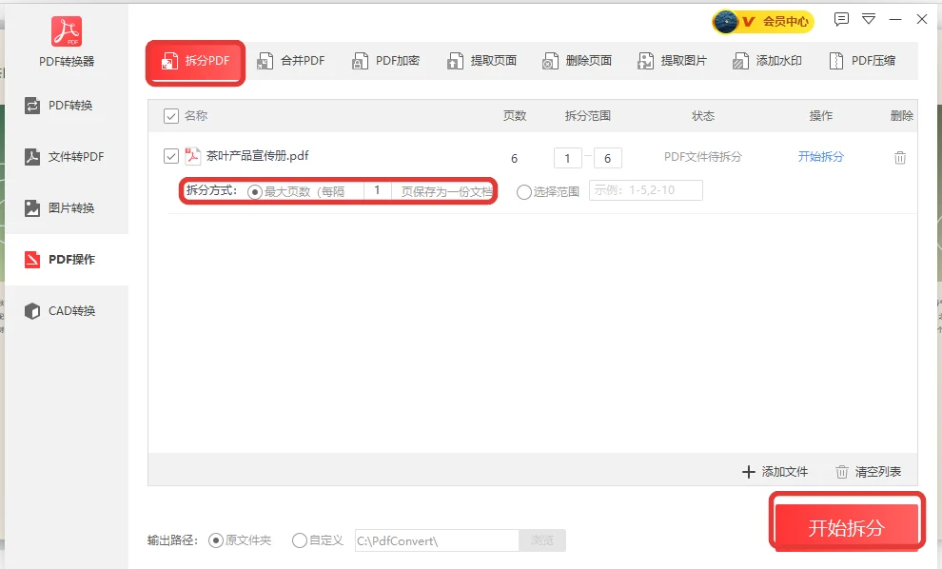This screenshot has height=569, width=942.
Task: Select the 自定义 output radio button
Action: tap(299, 540)
